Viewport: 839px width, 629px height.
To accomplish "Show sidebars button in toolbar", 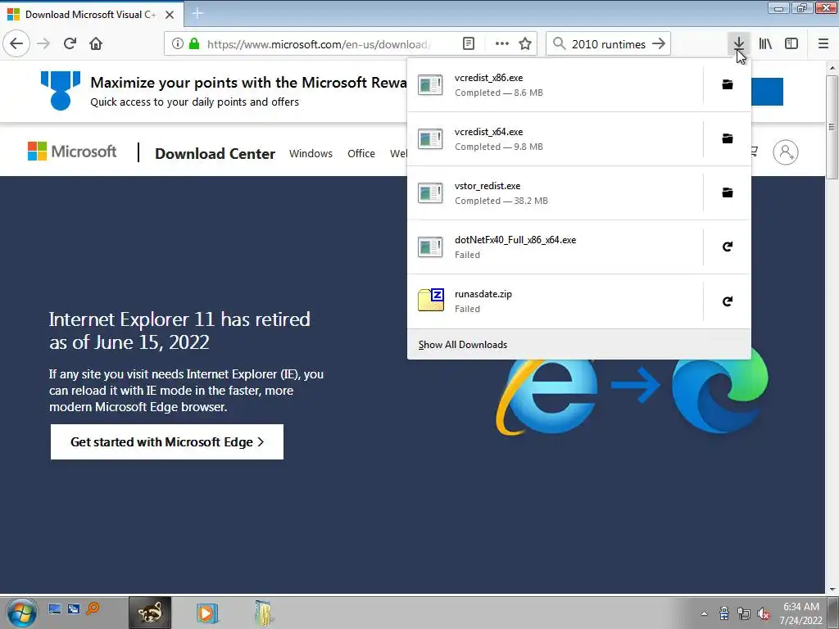I will click(x=791, y=44).
